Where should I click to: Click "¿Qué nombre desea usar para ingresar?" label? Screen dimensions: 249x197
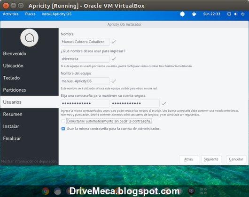pyautogui.click(x=93, y=51)
